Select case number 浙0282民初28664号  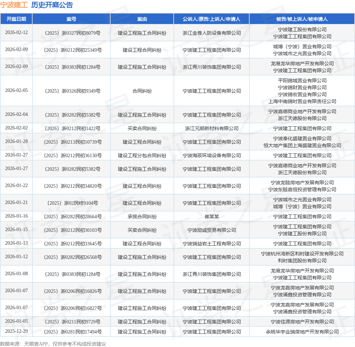pyautogui.click(x=73, y=217)
